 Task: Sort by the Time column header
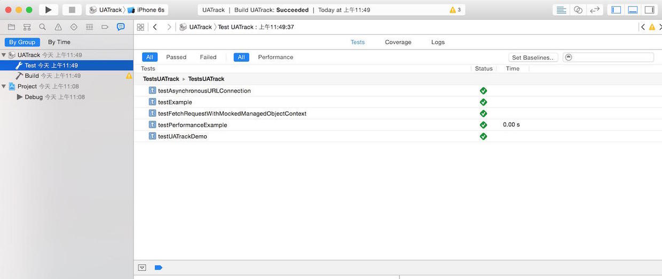point(513,69)
